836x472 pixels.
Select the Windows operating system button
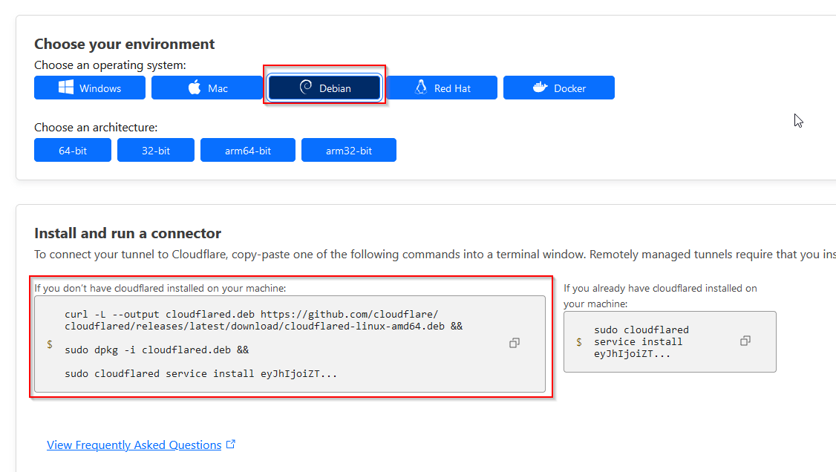coord(89,88)
